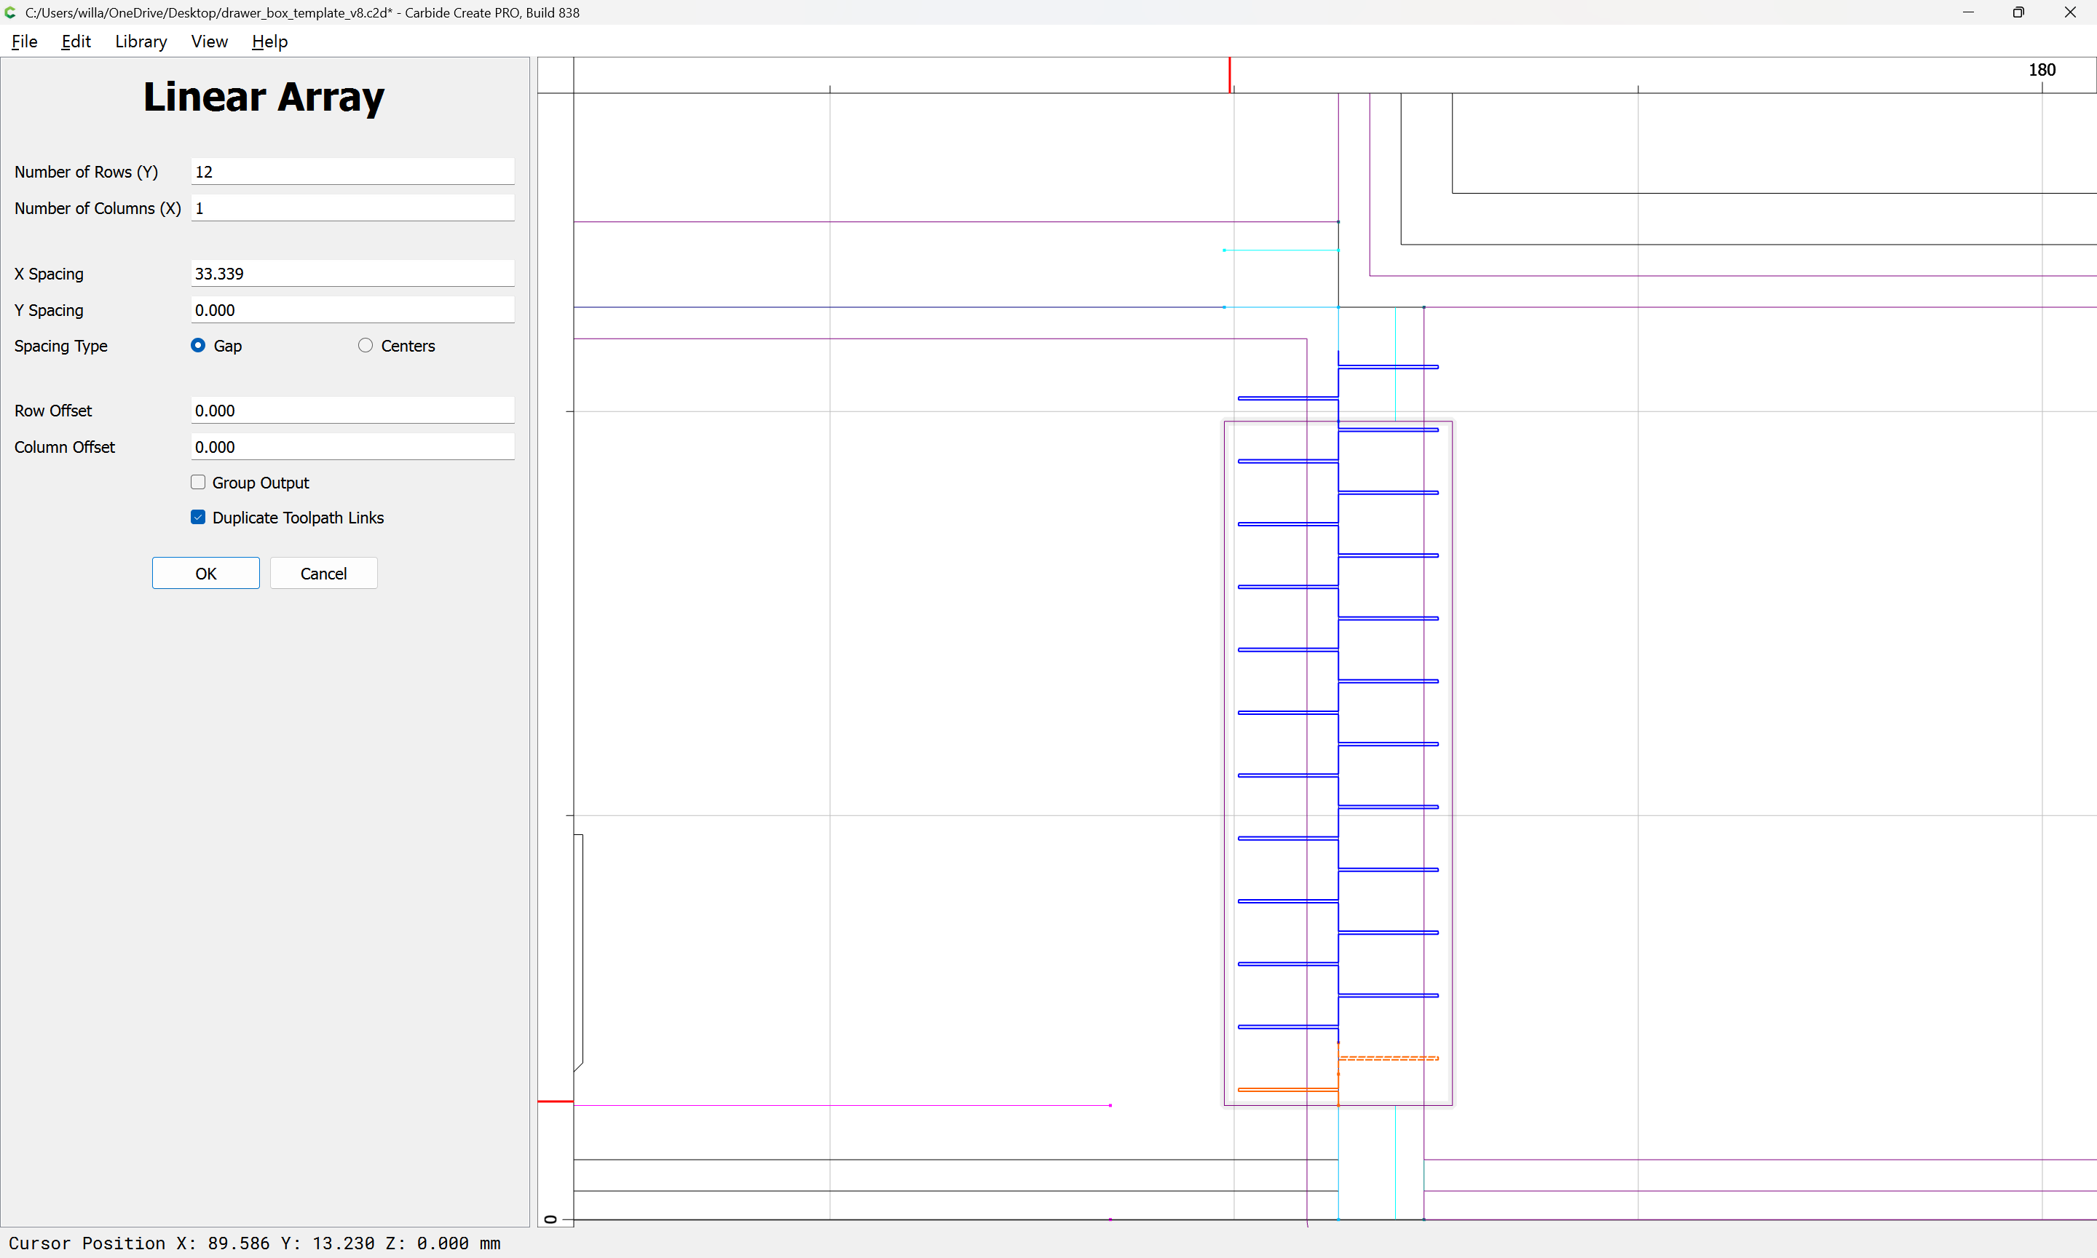This screenshot has height=1258, width=2097.
Task: Open the Library menu
Action: coord(141,41)
